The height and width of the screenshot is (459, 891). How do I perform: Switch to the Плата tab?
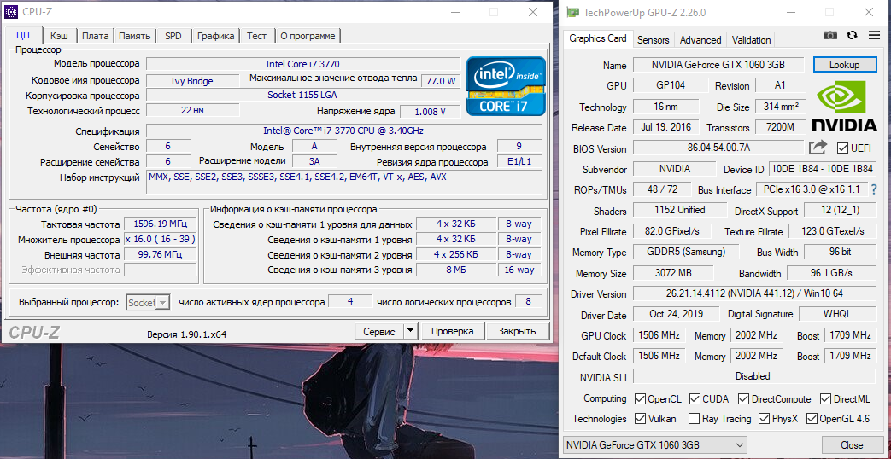(x=95, y=36)
